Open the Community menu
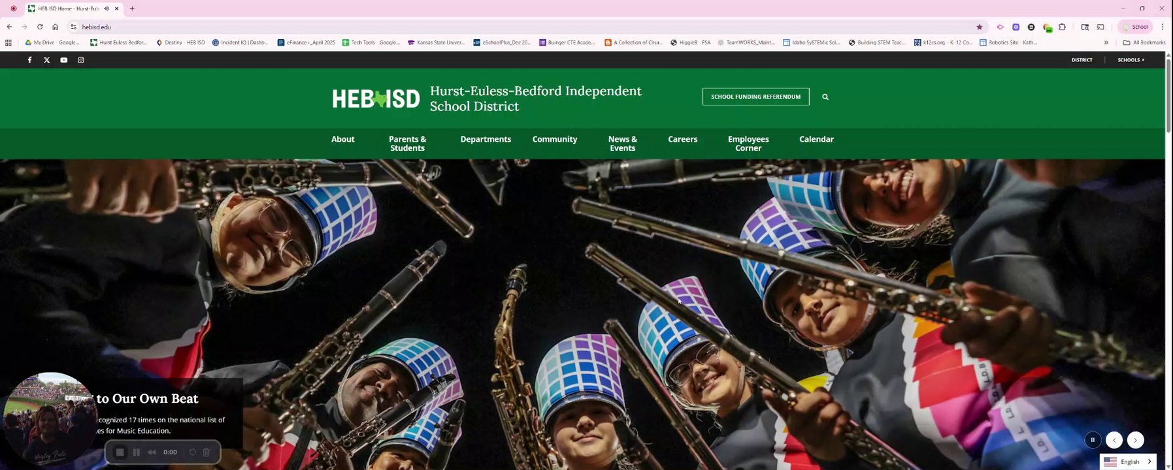Image resolution: width=1173 pixels, height=470 pixels. (555, 139)
